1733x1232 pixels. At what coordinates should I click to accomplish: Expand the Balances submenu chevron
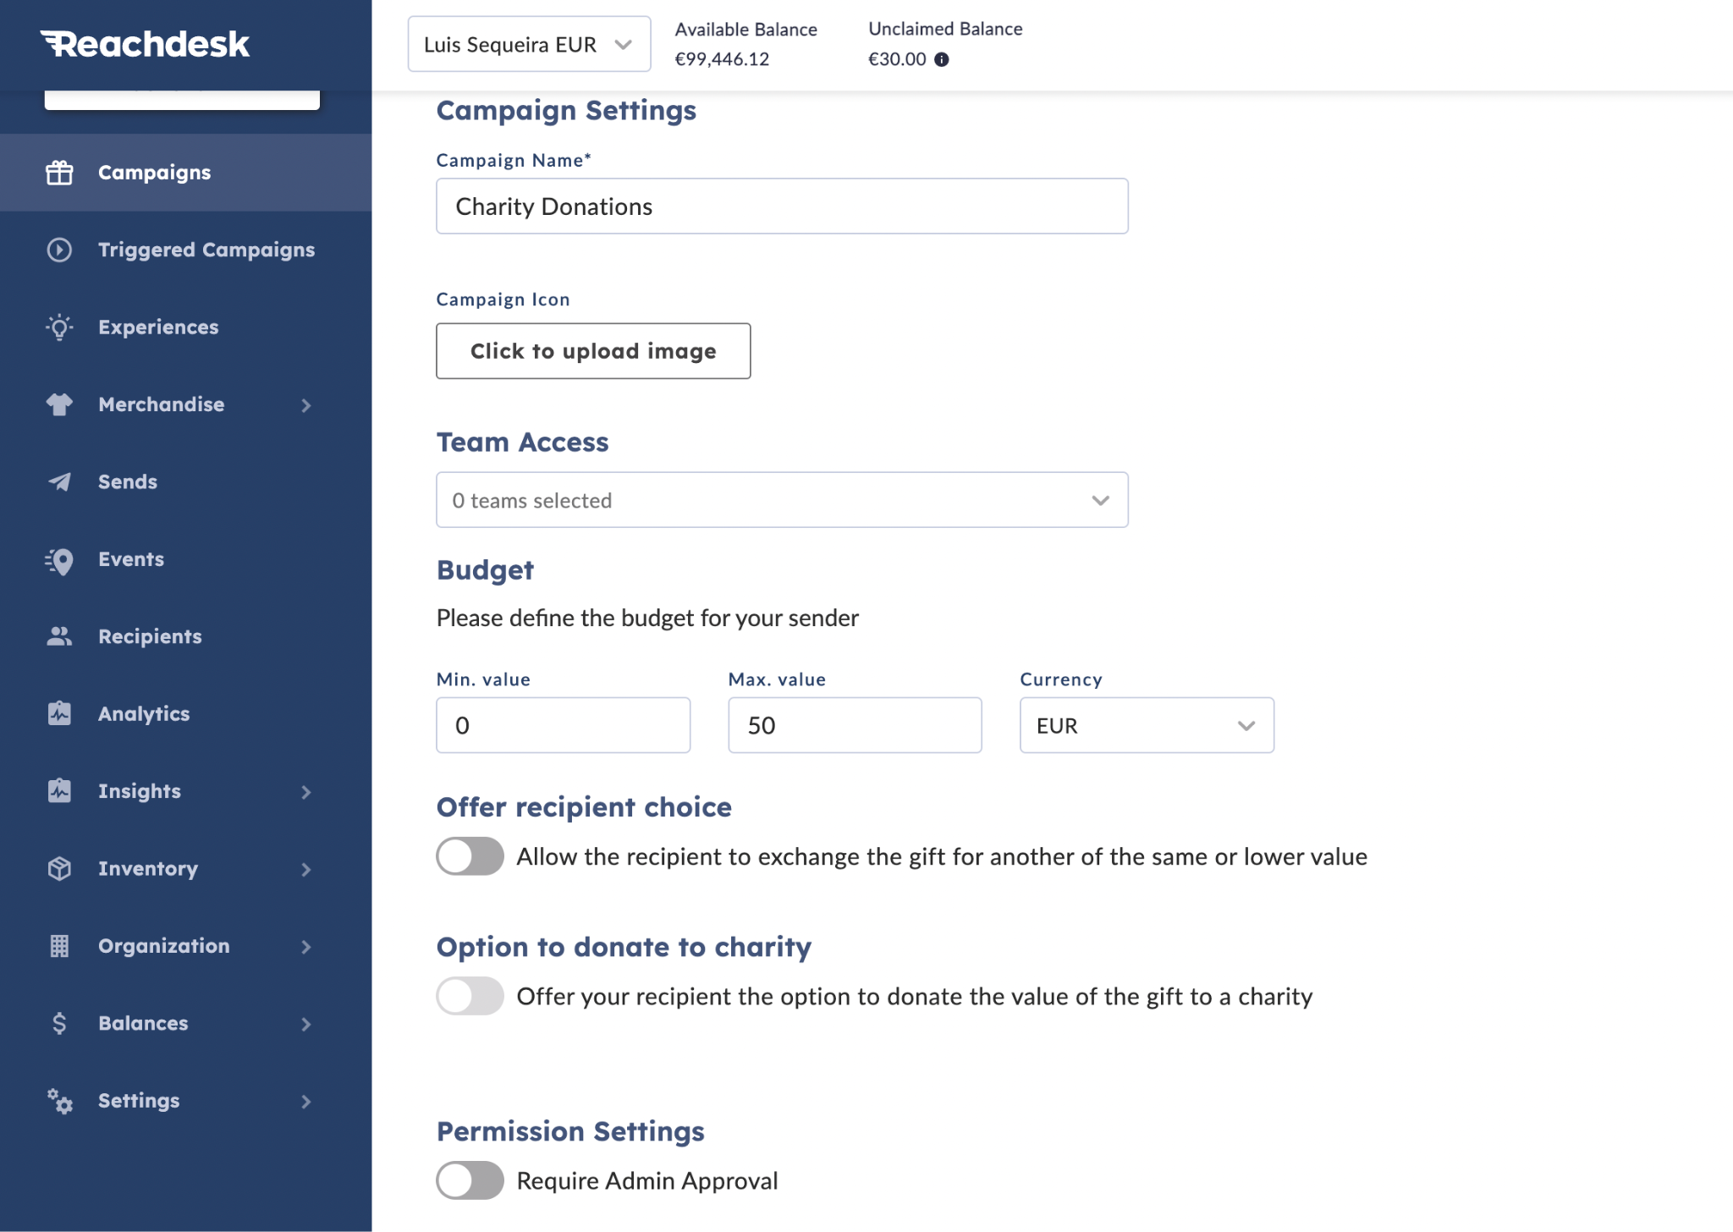[x=306, y=1024]
